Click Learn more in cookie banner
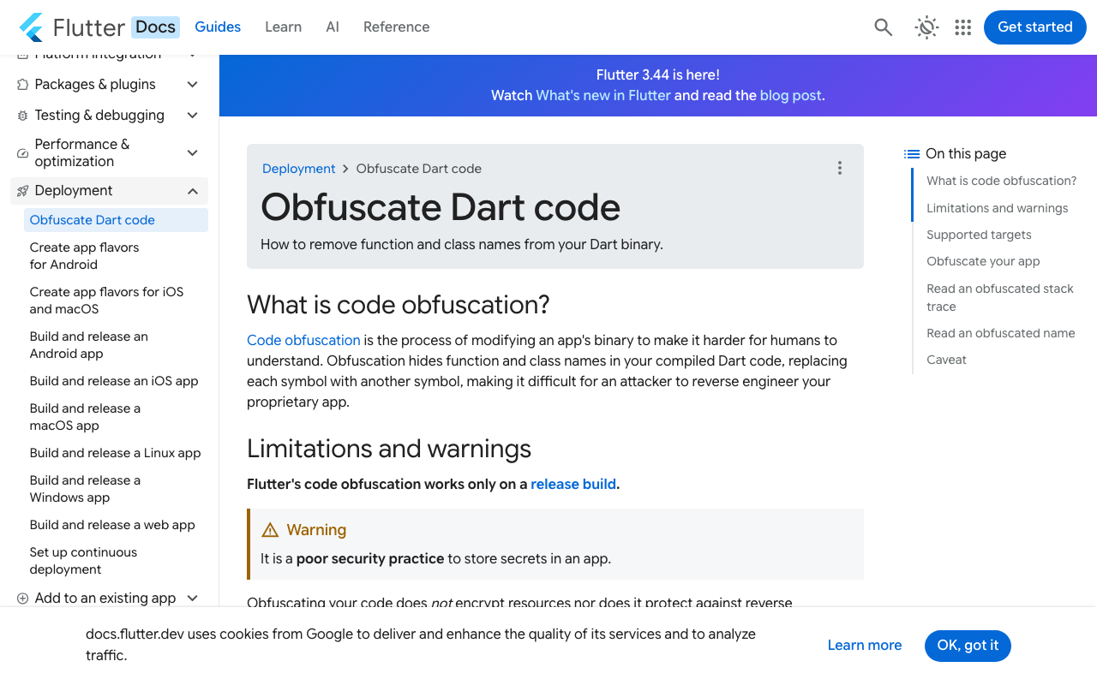 (865, 645)
